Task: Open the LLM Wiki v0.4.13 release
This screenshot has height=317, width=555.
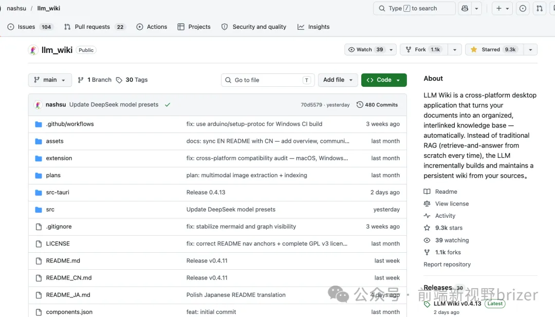Action: (457, 304)
